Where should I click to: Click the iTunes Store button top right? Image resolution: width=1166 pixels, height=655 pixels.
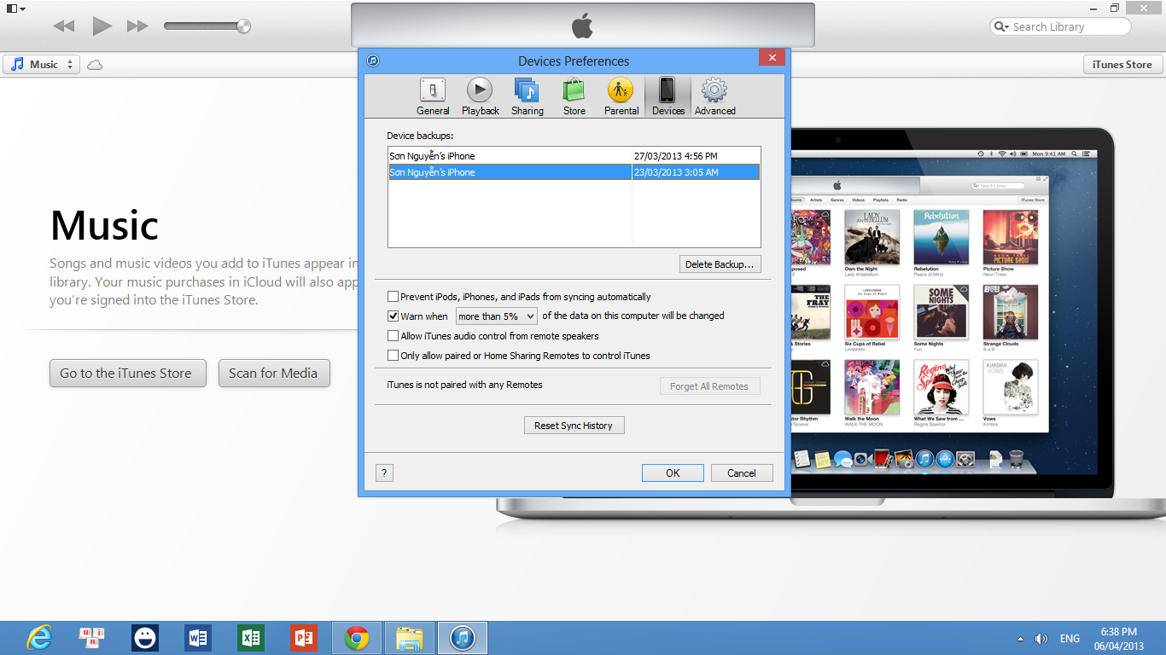(x=1122, y=64)
